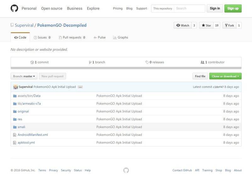Click the people icon beside 1 contributor
The width and height of the screenshot is (252, 176).
coord(202,62)
